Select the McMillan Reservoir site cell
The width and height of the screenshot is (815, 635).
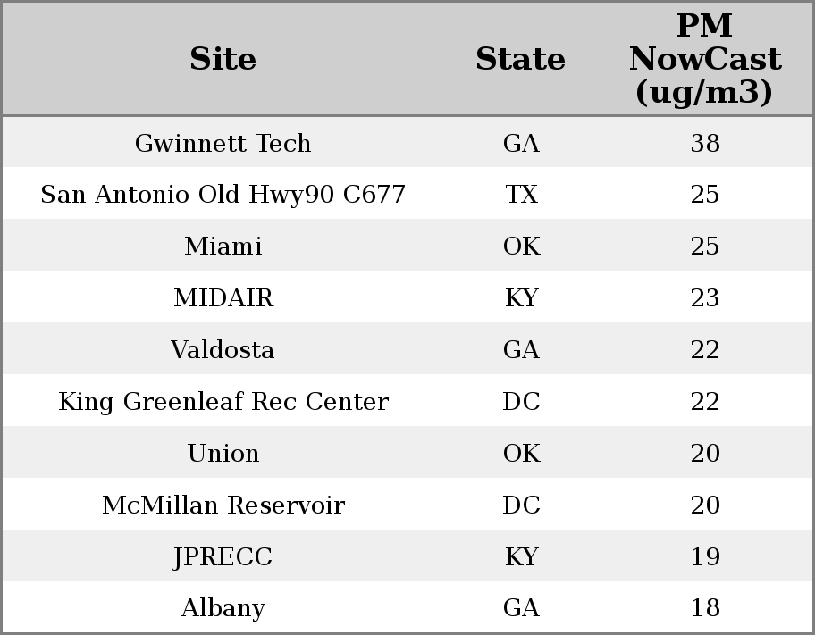click(223, 505)
